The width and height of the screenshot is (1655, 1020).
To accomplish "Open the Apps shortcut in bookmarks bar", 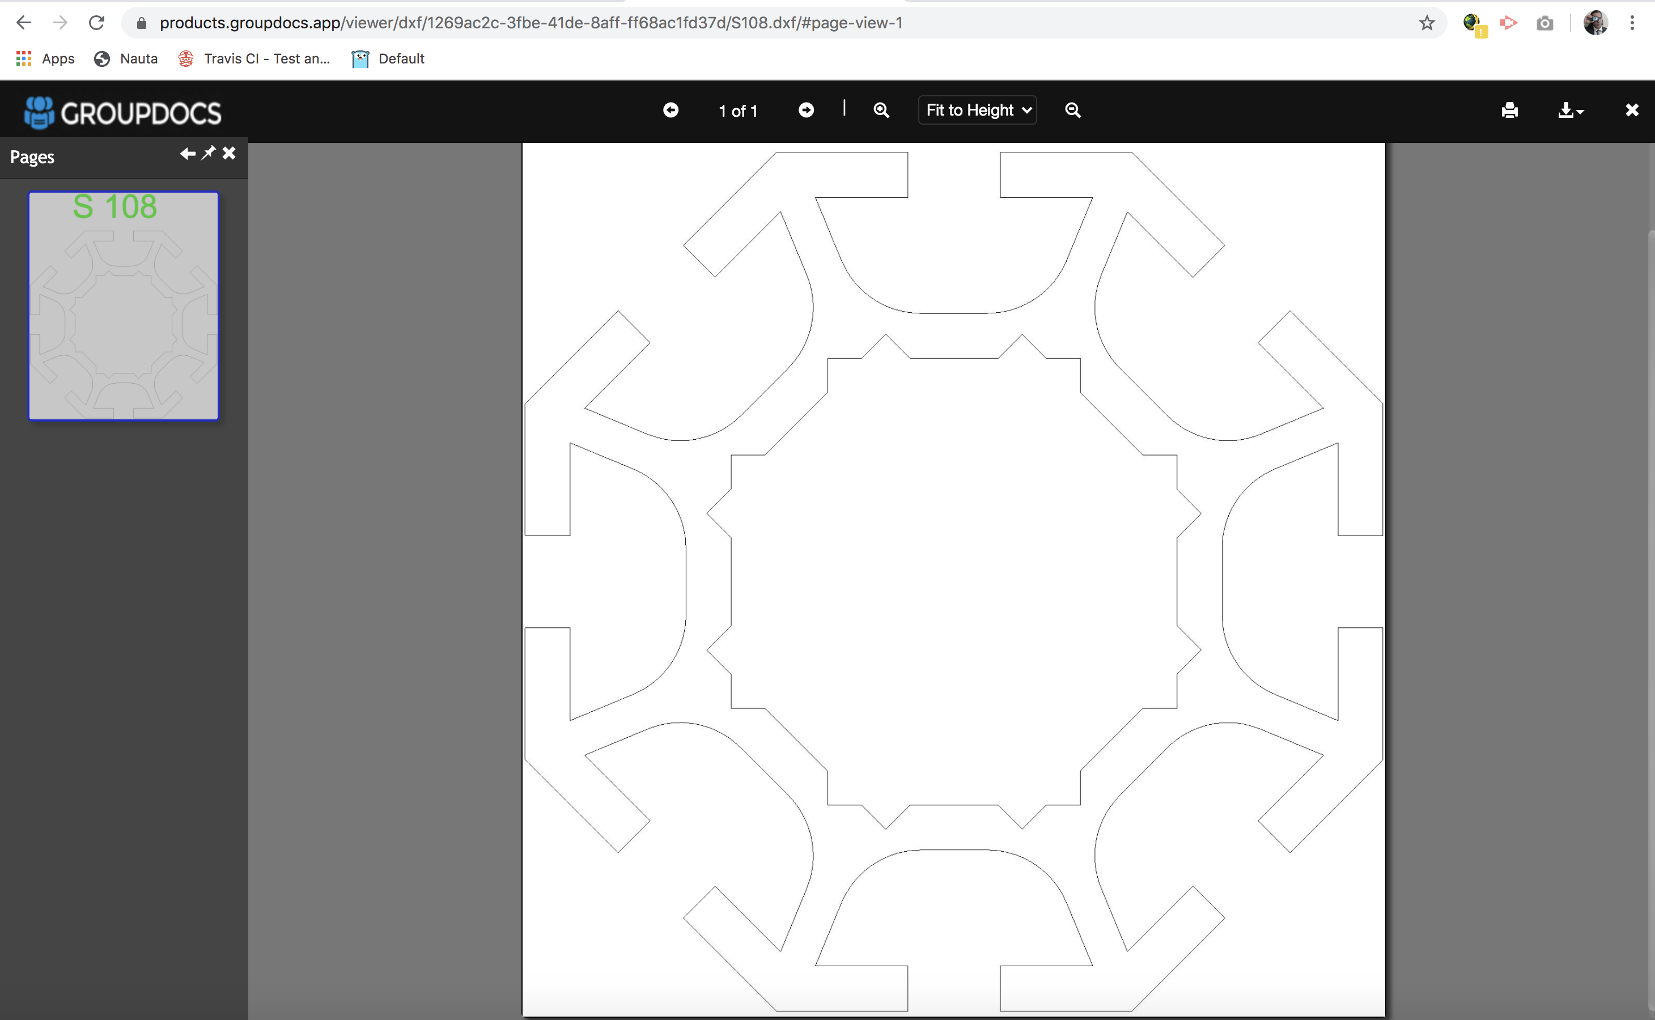I will coord(45,59).
